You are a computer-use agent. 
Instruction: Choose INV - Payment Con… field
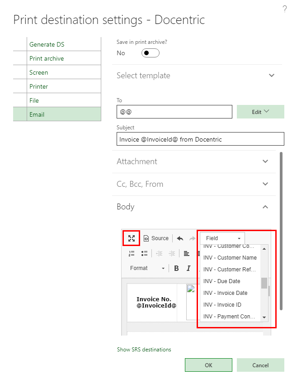coord(231,317)
